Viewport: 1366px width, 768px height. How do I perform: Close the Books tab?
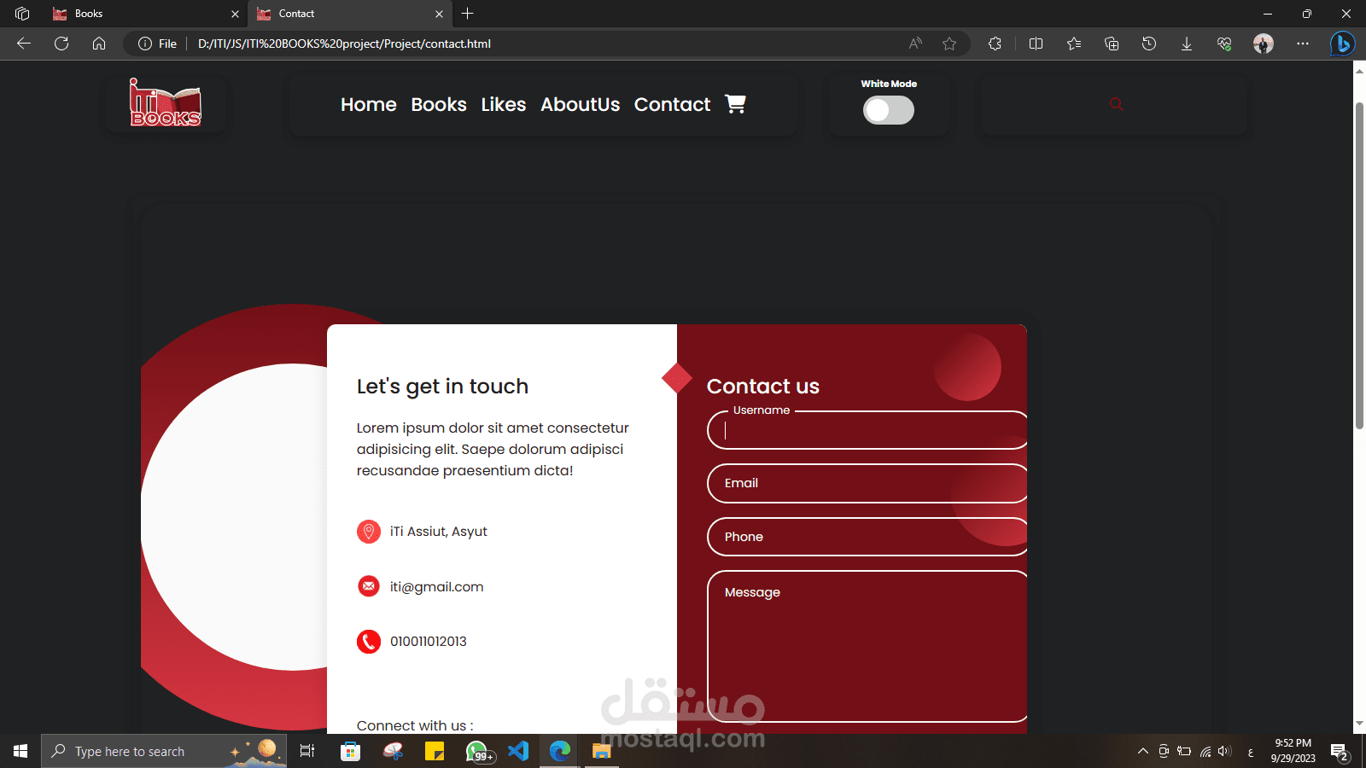[235, 14]
